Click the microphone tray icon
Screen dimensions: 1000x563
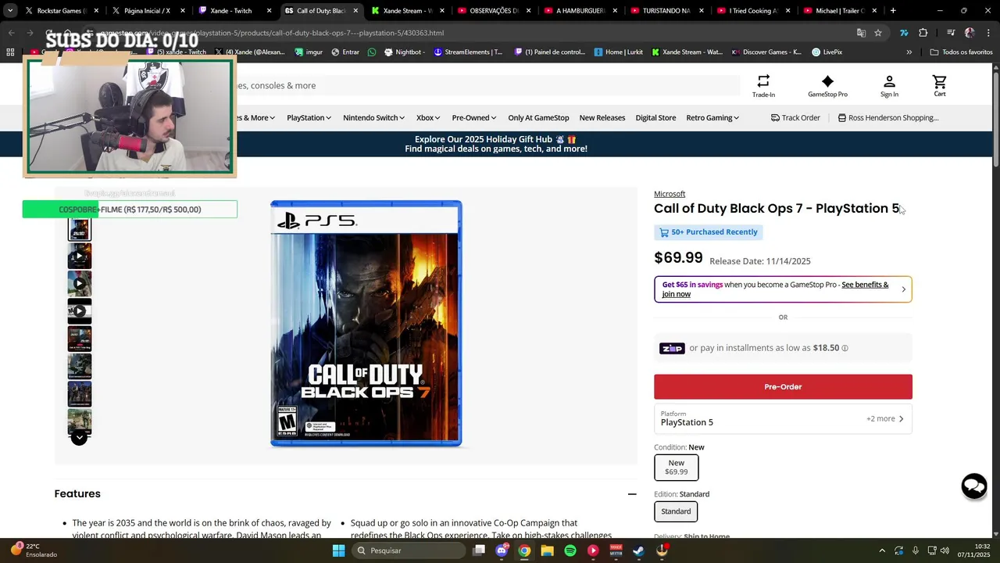[915, 550]
